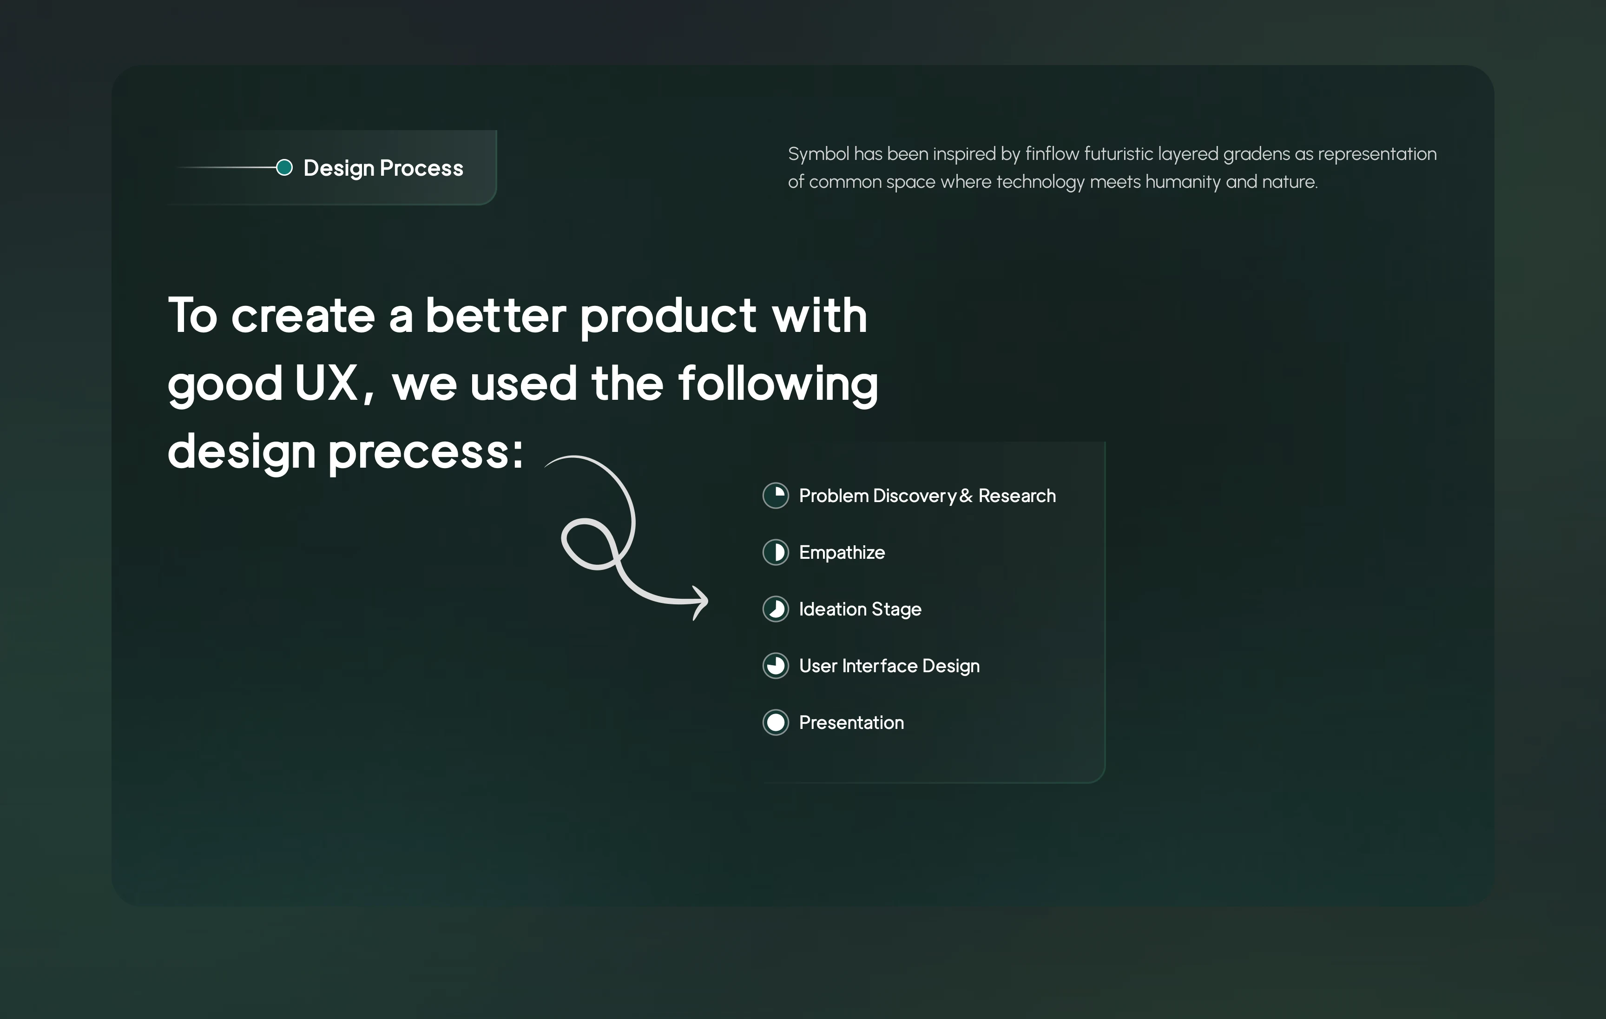Select the 'User Interface Design' list text
Image resolution: width=1606 pixels, height=1019 pixels.
pyautogui.click(x=889, y=666)
